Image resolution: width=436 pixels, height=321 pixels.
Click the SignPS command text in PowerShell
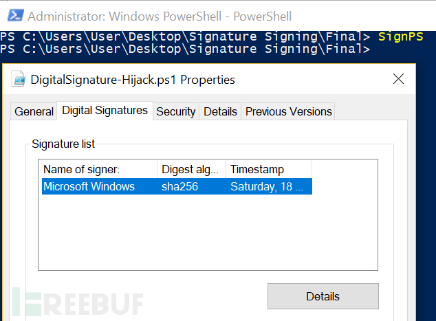pyautogui.click(x=401, y=36)
